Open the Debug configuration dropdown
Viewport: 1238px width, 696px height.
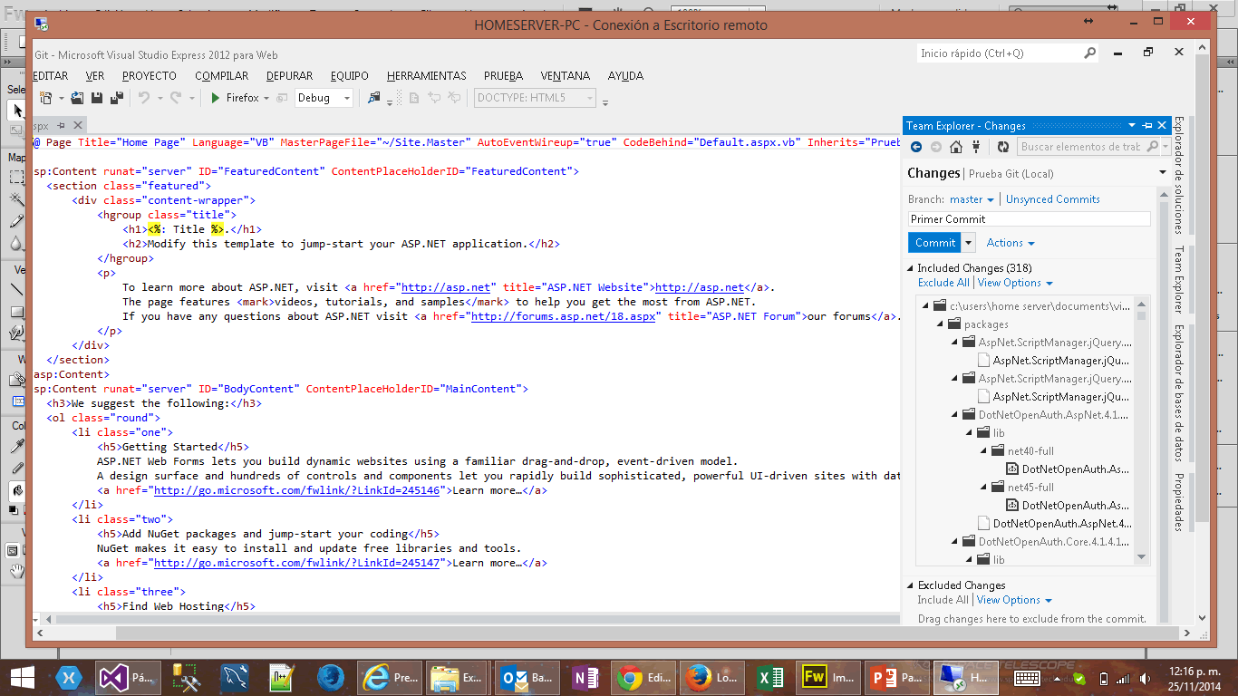click(347, 98)
